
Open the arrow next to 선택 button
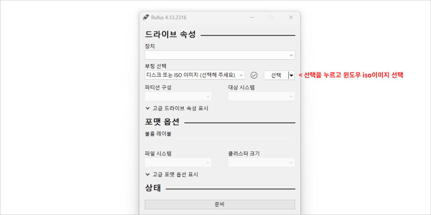tap(291, 75)
